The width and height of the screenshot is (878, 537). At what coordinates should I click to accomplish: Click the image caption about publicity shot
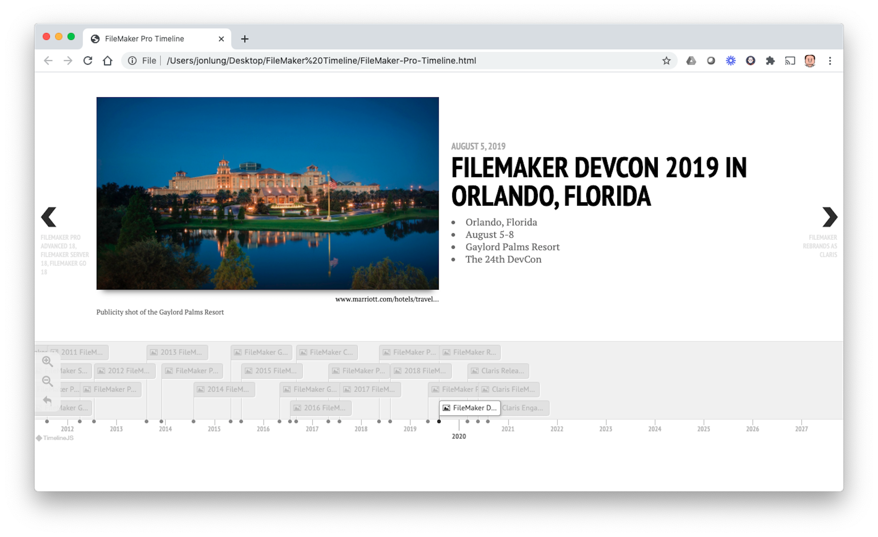point(160,312)
